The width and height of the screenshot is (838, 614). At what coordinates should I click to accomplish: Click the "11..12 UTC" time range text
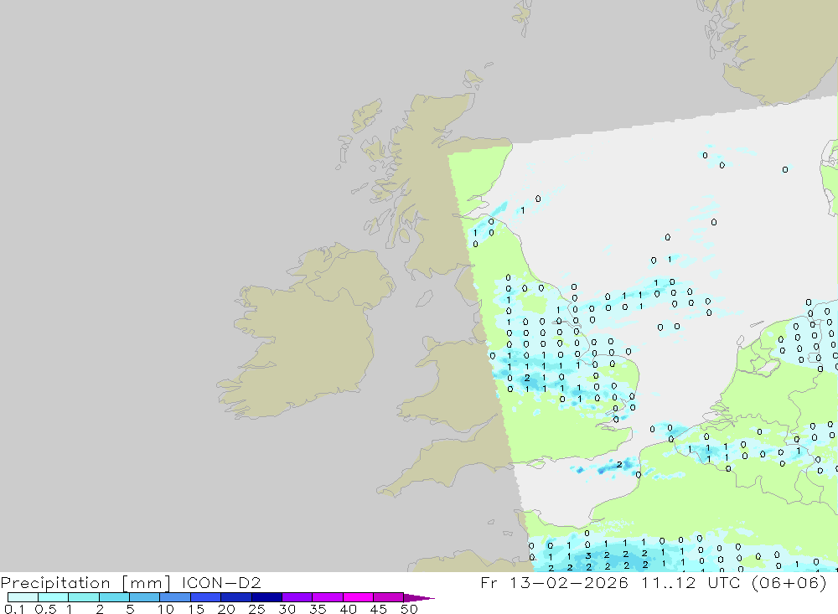[691, 582]
